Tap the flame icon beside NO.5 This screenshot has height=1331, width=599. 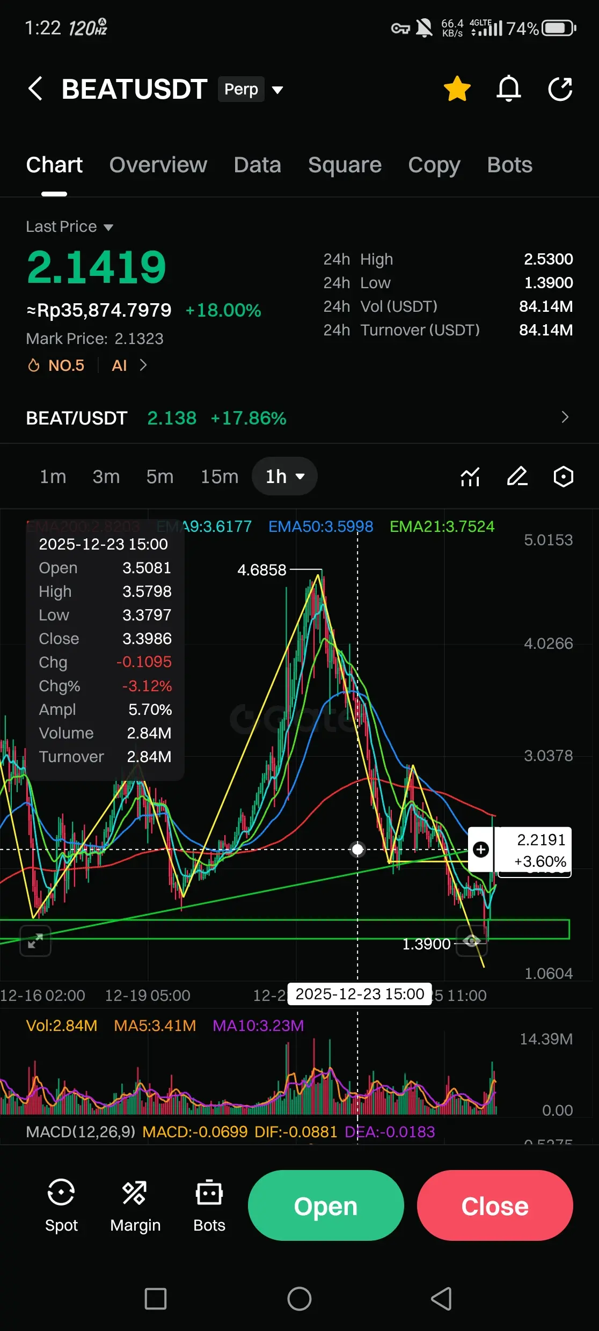click(x=34, y=365)
